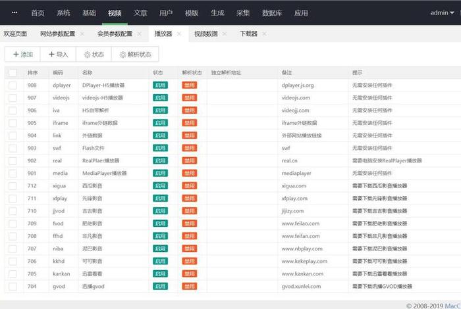Image resolution: width=461 pixels, height=309 pixels.
Task: Check the videojs row checkbox
Action: (13, 98)
